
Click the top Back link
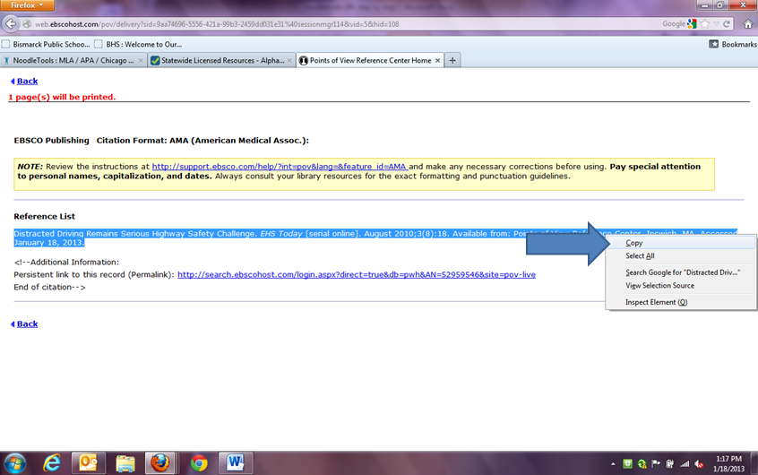(27, 81)
